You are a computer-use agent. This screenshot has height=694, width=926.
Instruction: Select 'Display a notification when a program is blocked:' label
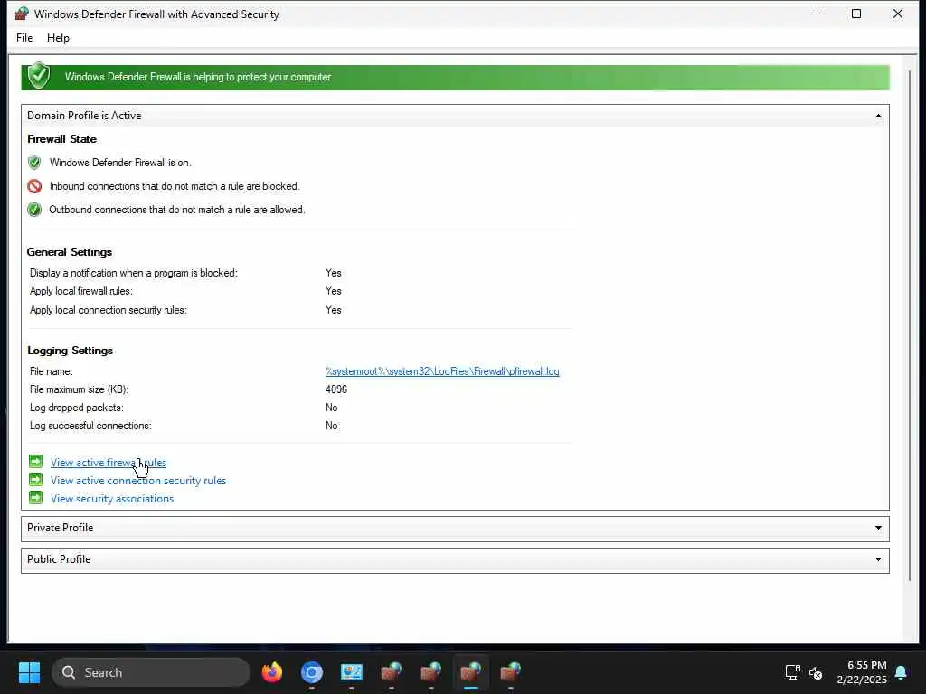(x=134, y=273)
